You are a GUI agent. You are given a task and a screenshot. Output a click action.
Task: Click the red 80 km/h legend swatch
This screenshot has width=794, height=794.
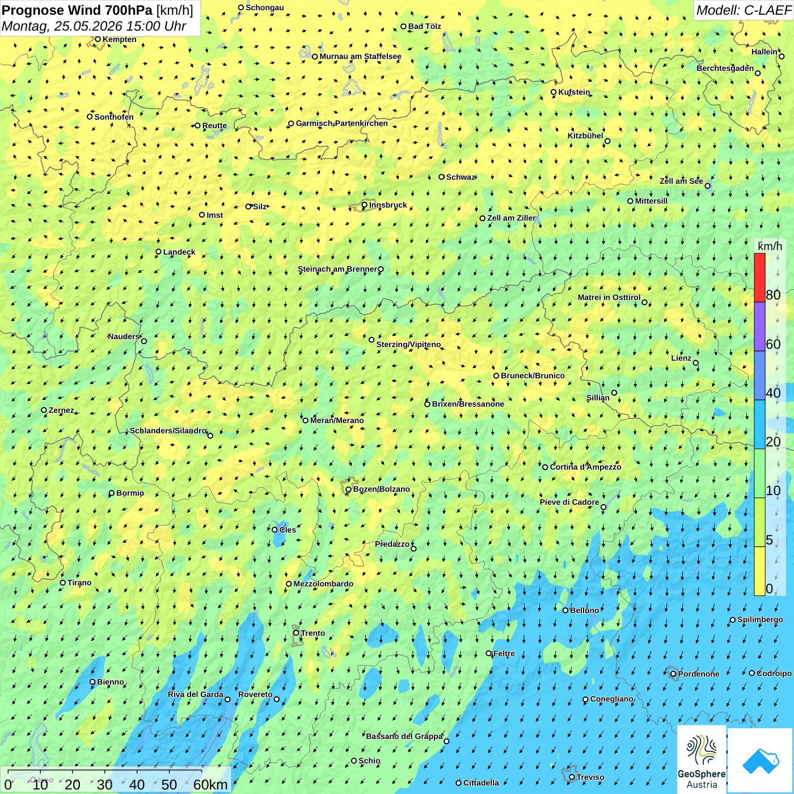click(759, 277)
